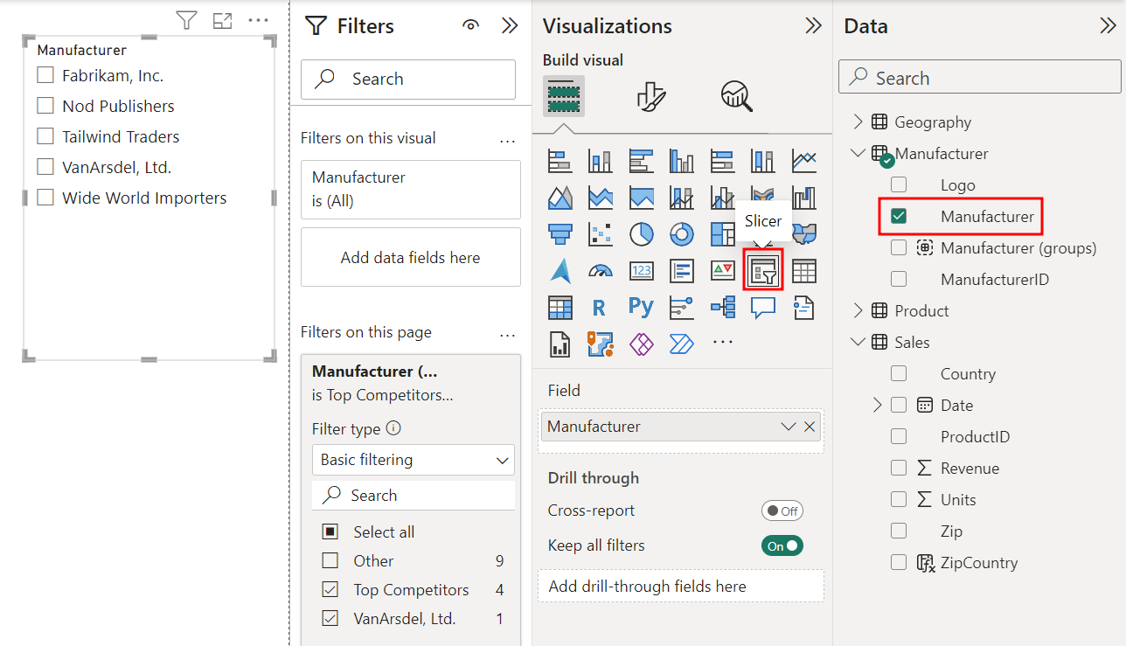Select the Azure map visual
This screenshot has height=646, width=1126.
(560, 271)
